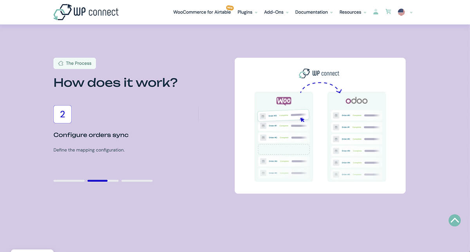Click the puzzle icon in The Process tag

click(x=61, y=63)
